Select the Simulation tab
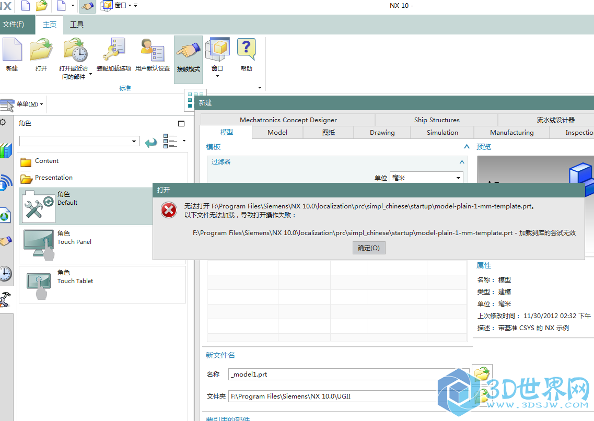594x421 pixels. [x=442, y=133]
